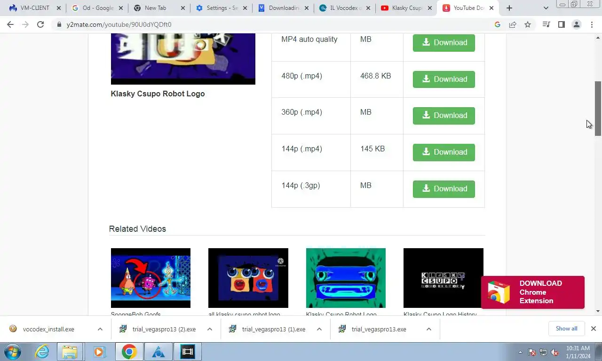The width and height of the screenshot is (602, 361).
Task: Close the New Tab tab
Action: click(x=183, y=8)
